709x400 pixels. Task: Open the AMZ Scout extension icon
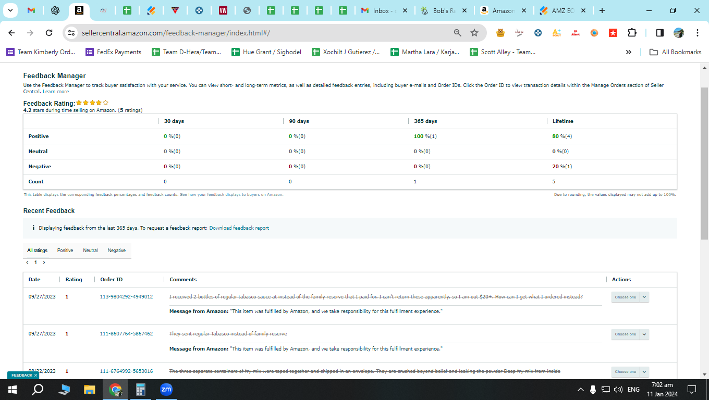point(557,33)
